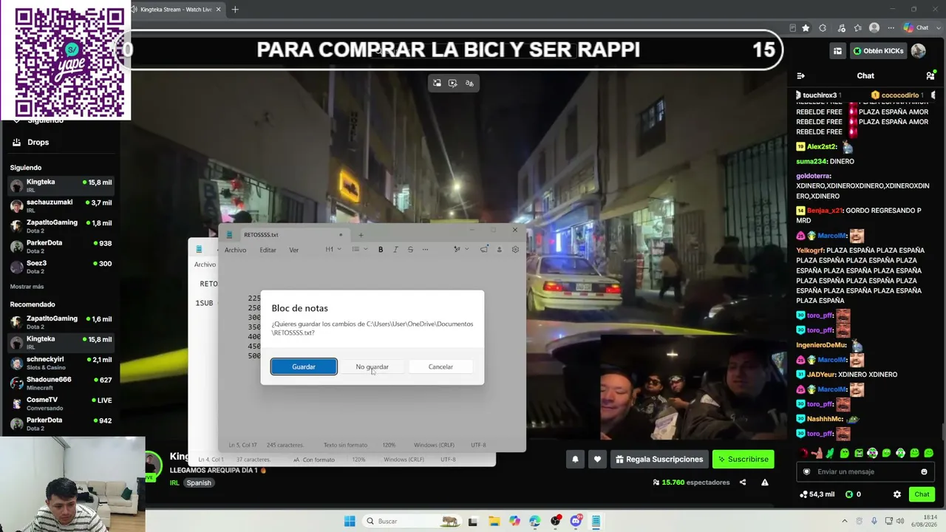Open the browser profile avatar
946x532 pixels.
(x=874, y=28)
